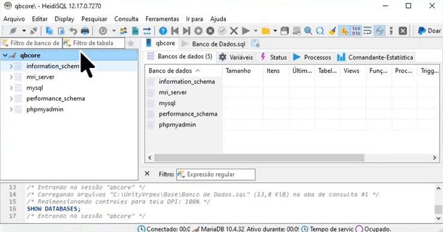Click the database filter input field

click(31, 43)
